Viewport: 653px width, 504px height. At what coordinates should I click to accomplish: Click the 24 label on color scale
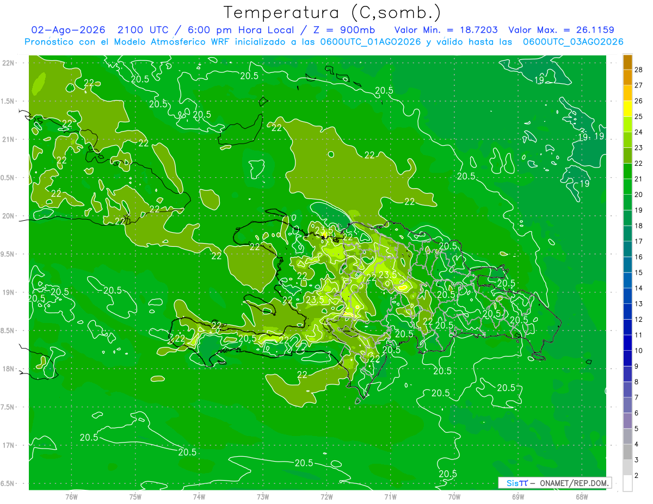coord(638,132)
